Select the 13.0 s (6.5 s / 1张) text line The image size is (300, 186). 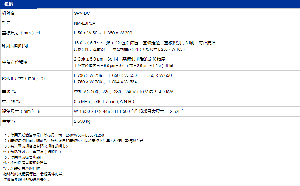(x=145, y=43)
